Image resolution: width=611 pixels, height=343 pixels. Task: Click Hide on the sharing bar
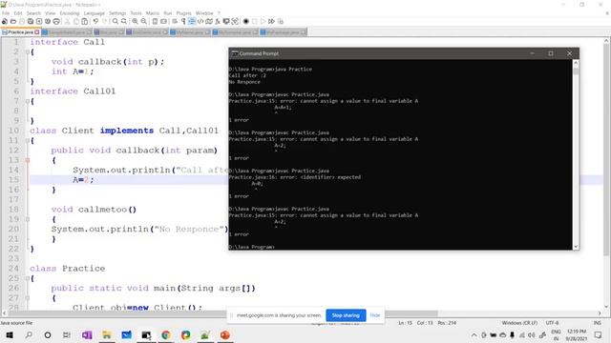[x=375, y=315]
